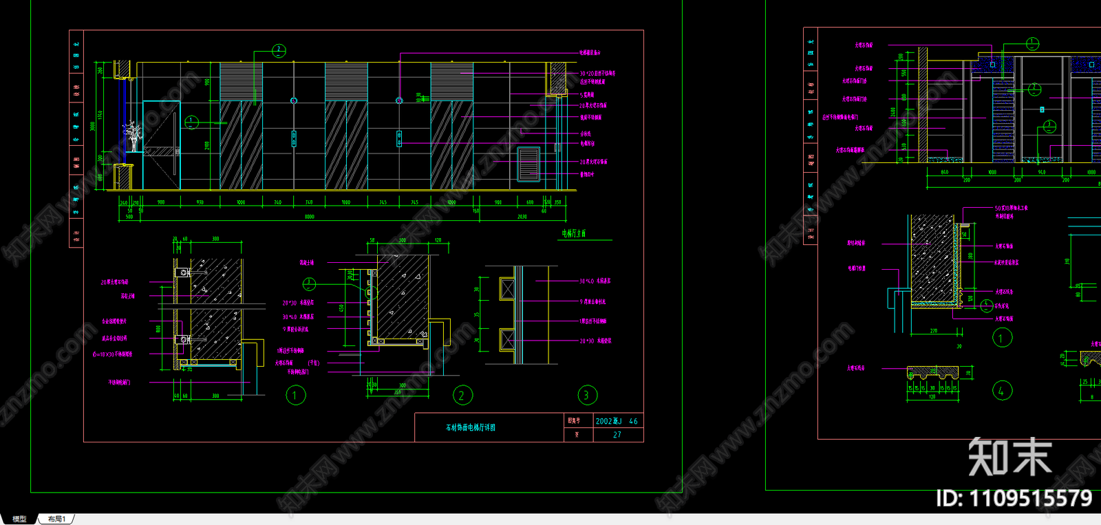Image resolution: width=1101 pixels, height=525 pixels.
Task: Select page number 27 in title block
Action: pos(617,435)
